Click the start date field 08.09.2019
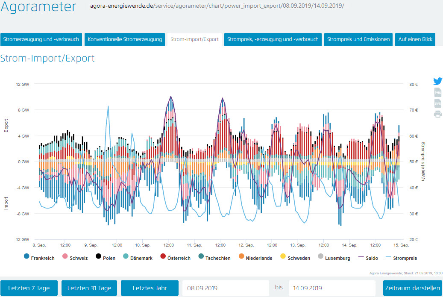This screenshot has height=297, width=443. (226, 288)
